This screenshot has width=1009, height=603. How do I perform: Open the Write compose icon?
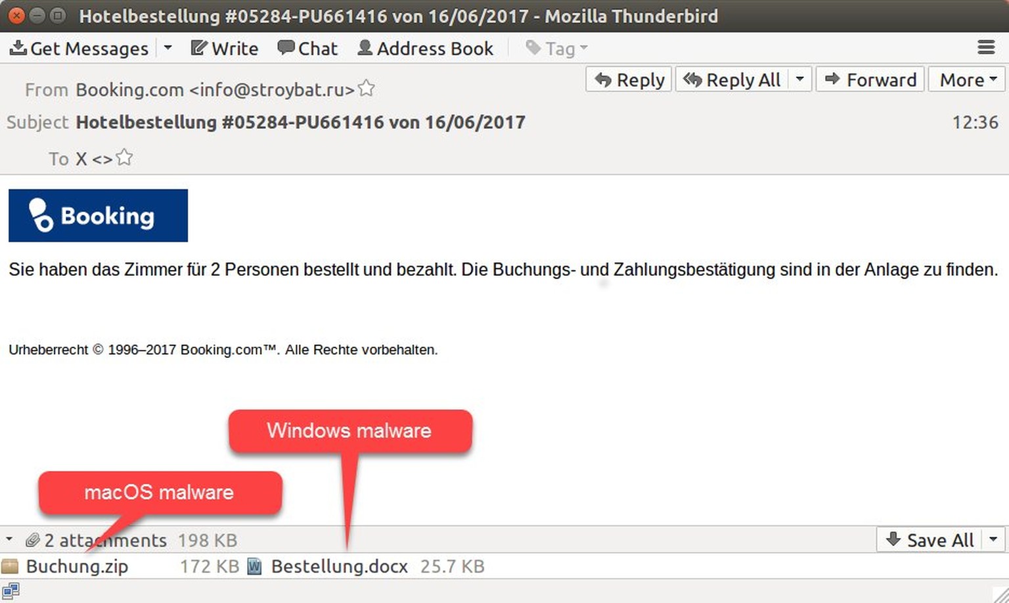(x=199, y=47)
